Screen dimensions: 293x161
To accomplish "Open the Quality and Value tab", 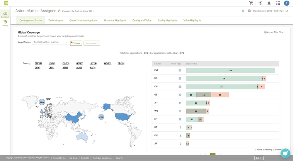I will click(142, 20).
